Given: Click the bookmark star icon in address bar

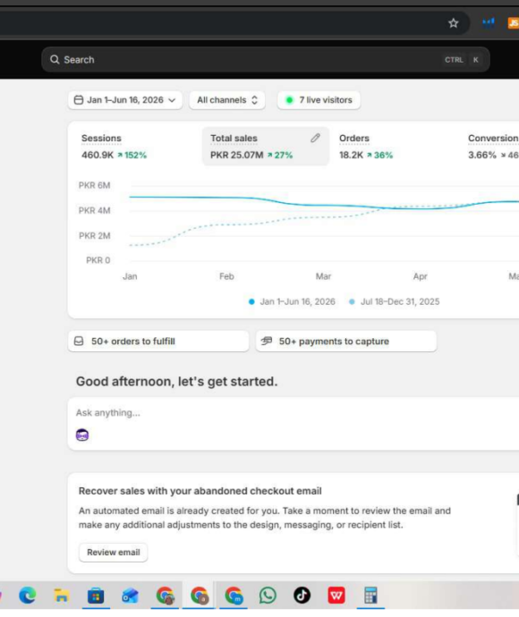Looking at the screenshot, I should tap(454, 23).
